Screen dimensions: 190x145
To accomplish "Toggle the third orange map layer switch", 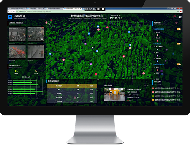I will pos(179,64).
